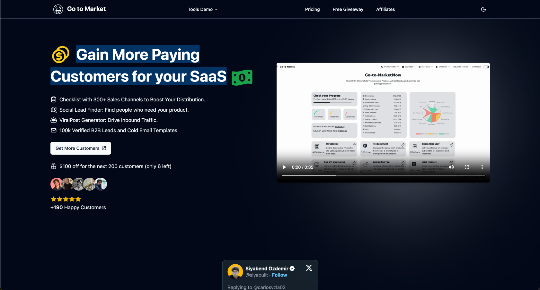
Task: Expand the Tools Demo dropdown menu
Action: coord(202,9)
